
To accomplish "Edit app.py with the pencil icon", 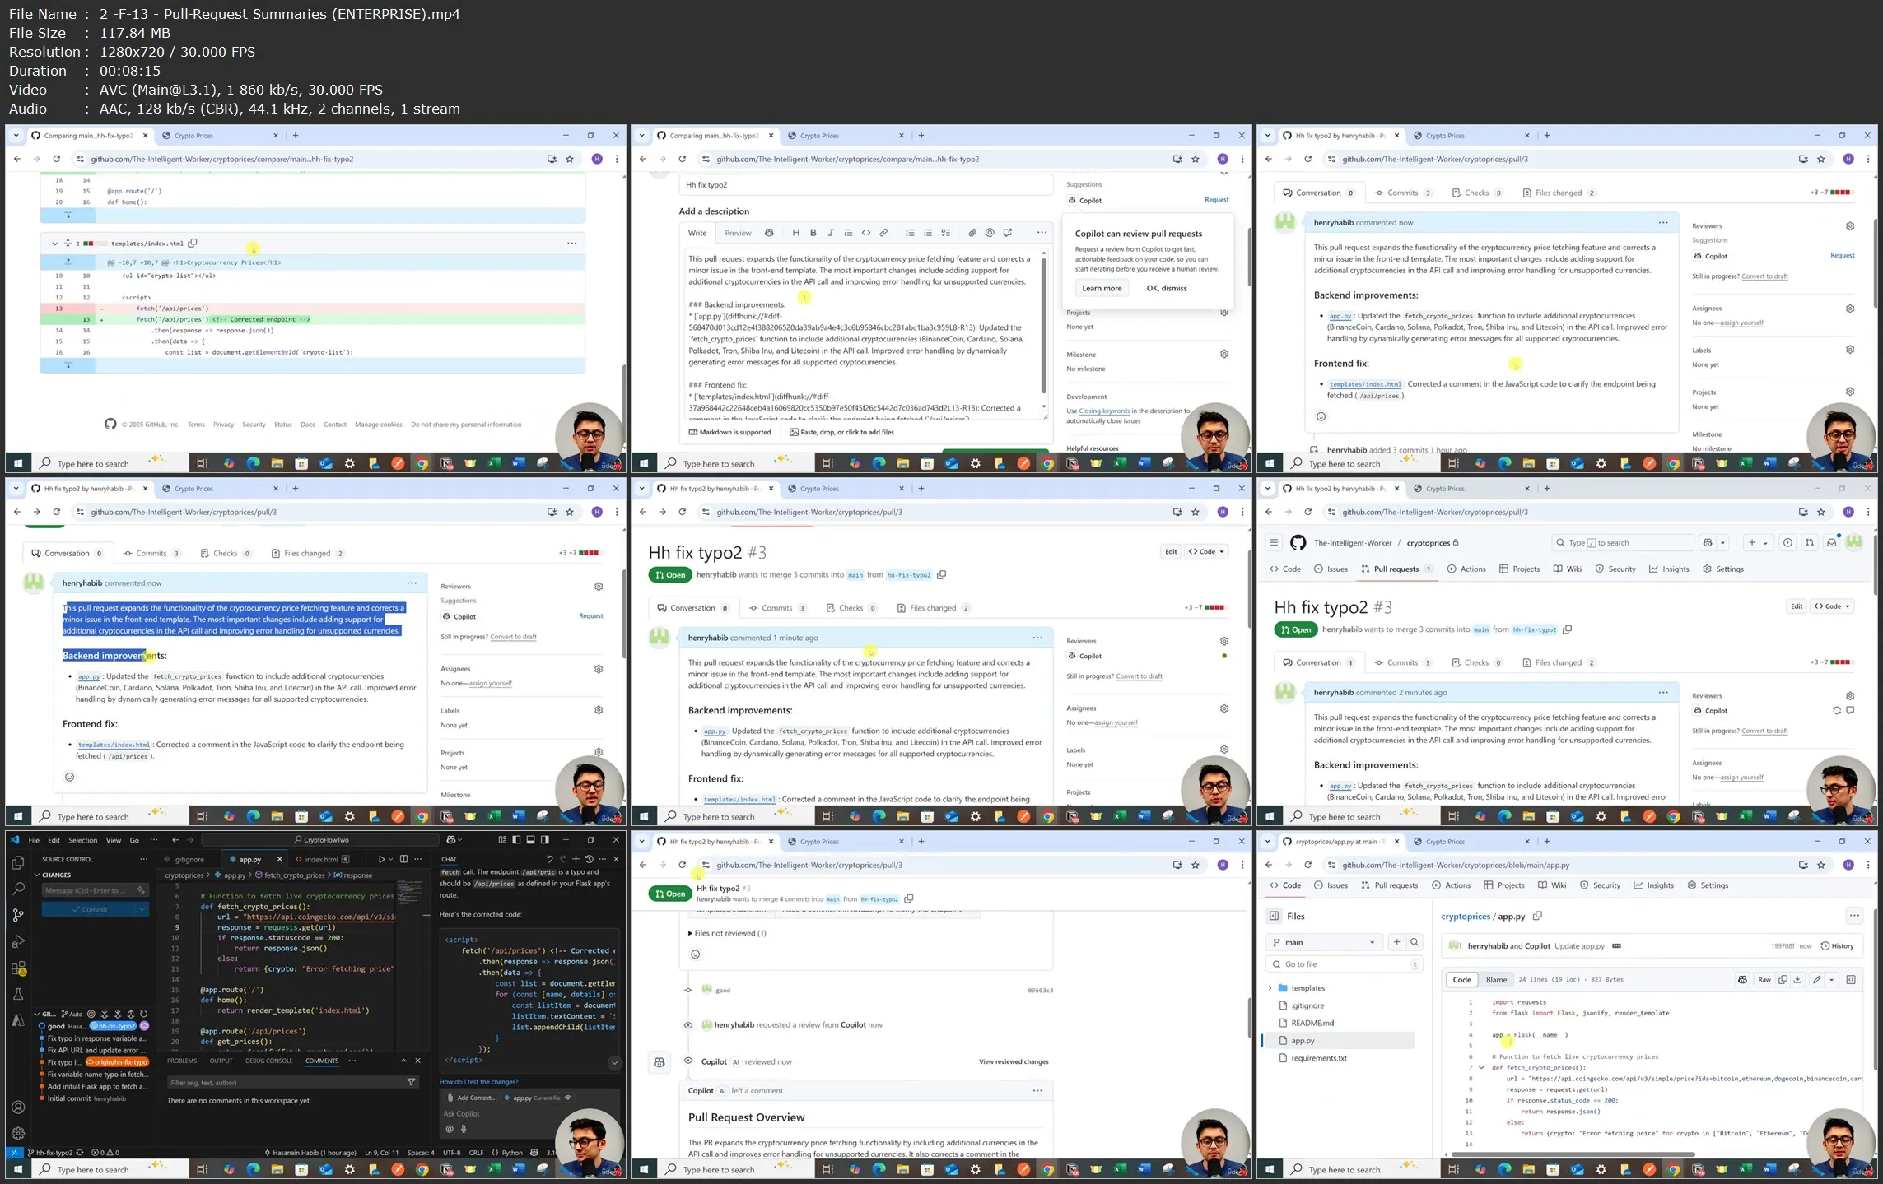I will tap(1816, 980).
